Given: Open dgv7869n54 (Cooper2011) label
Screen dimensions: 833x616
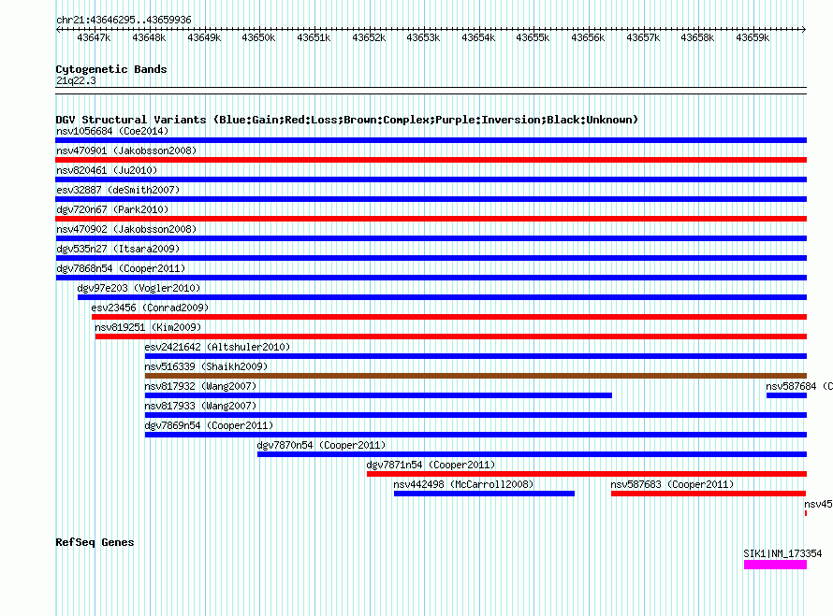Looking at the screenshot, I should click(209, 425).
